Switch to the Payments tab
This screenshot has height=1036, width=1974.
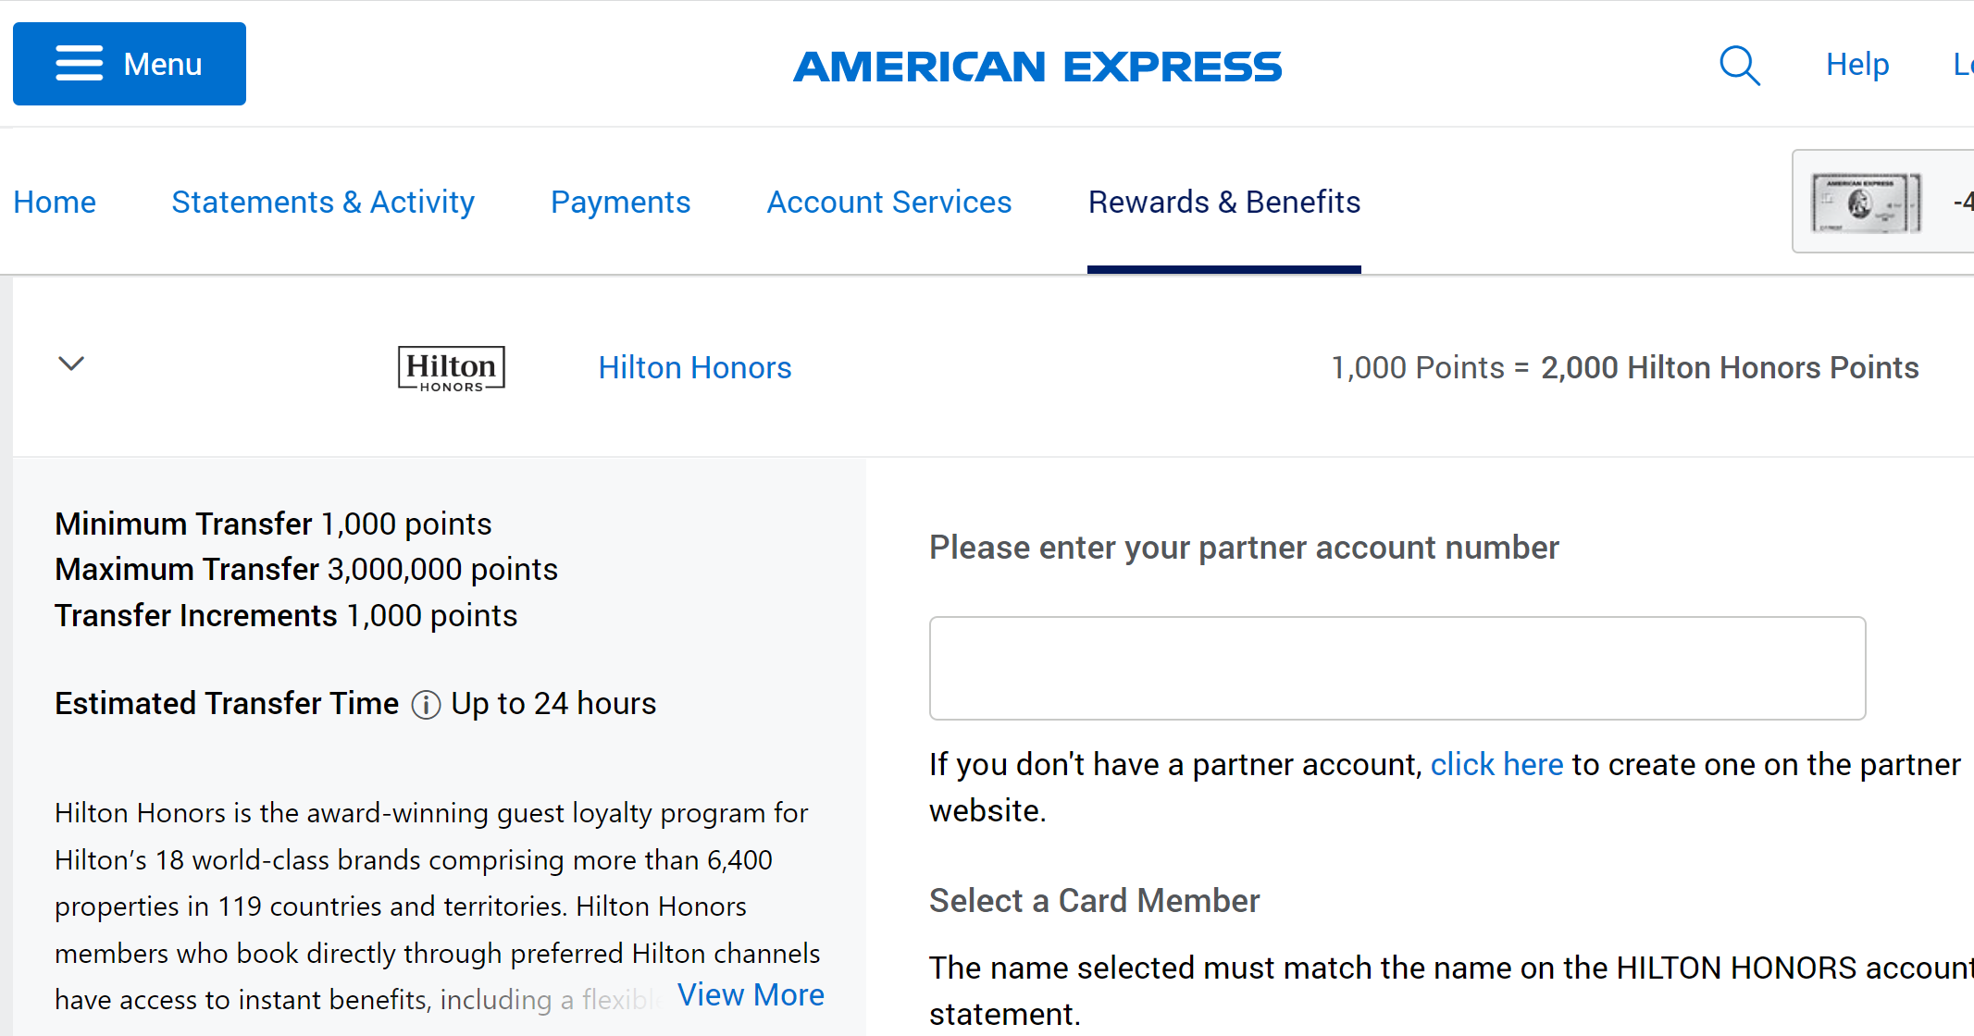pyautogui.click(x=620, y=203)
